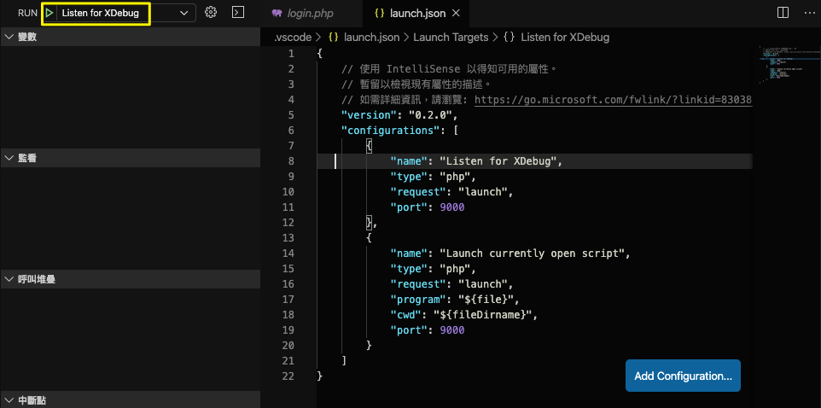The height and width of the screenshot is (408, 821).
Task: Click the "${fileDirname}" cwd value
Action: tap(482, 314)
